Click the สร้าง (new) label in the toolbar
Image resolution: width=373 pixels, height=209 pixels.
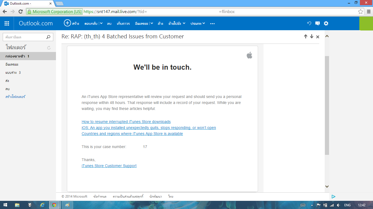pos(76,24)
